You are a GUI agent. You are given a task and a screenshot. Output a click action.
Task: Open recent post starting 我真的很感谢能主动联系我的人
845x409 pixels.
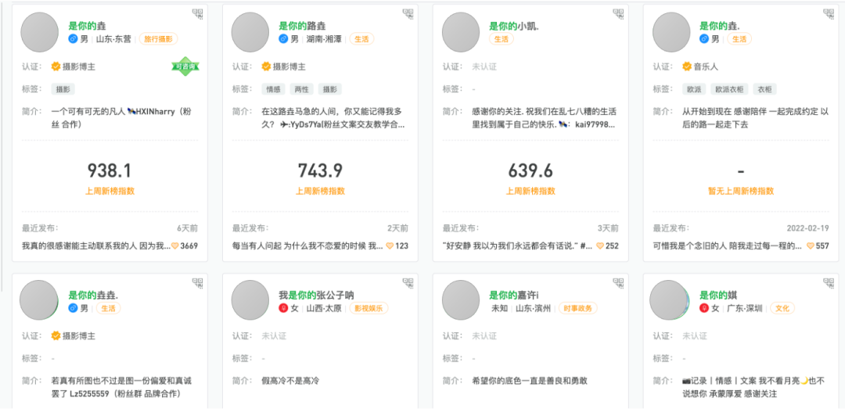[x=96, y=246]
